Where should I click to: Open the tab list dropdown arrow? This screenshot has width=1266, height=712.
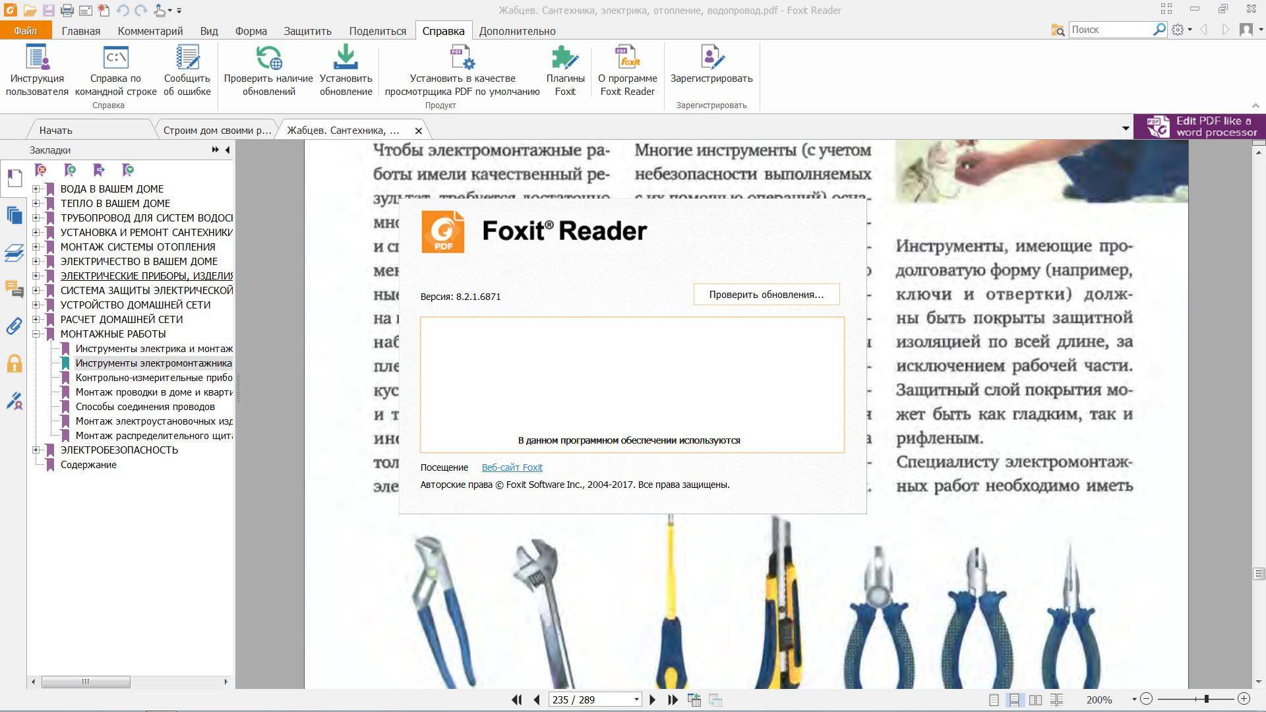coord(1126,128)
